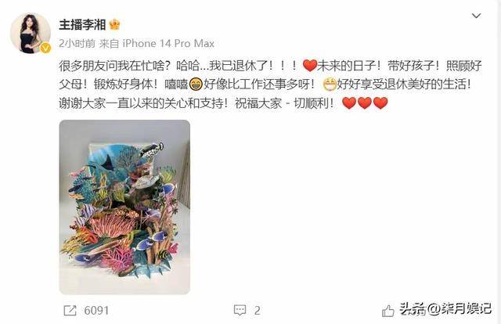Click the red heart after 我已退休了
Screen dimensions: 501x324
click(309, 66)
